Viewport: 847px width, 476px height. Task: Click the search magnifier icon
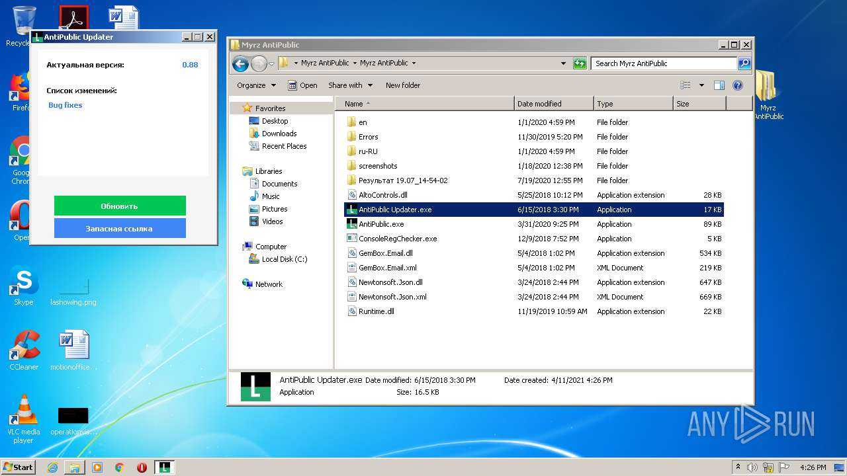[x=744, y=63]
